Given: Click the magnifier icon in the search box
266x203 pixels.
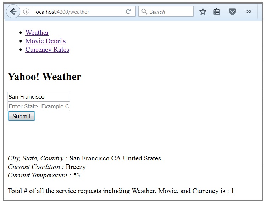Looking at the screenshot, I should coord(144,12).
